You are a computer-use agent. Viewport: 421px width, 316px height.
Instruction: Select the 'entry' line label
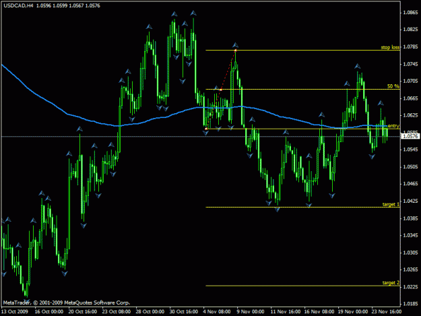click(x=393, y=125)
